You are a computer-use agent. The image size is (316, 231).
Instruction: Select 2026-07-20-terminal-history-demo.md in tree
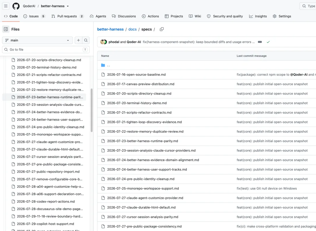click(47, 67)
